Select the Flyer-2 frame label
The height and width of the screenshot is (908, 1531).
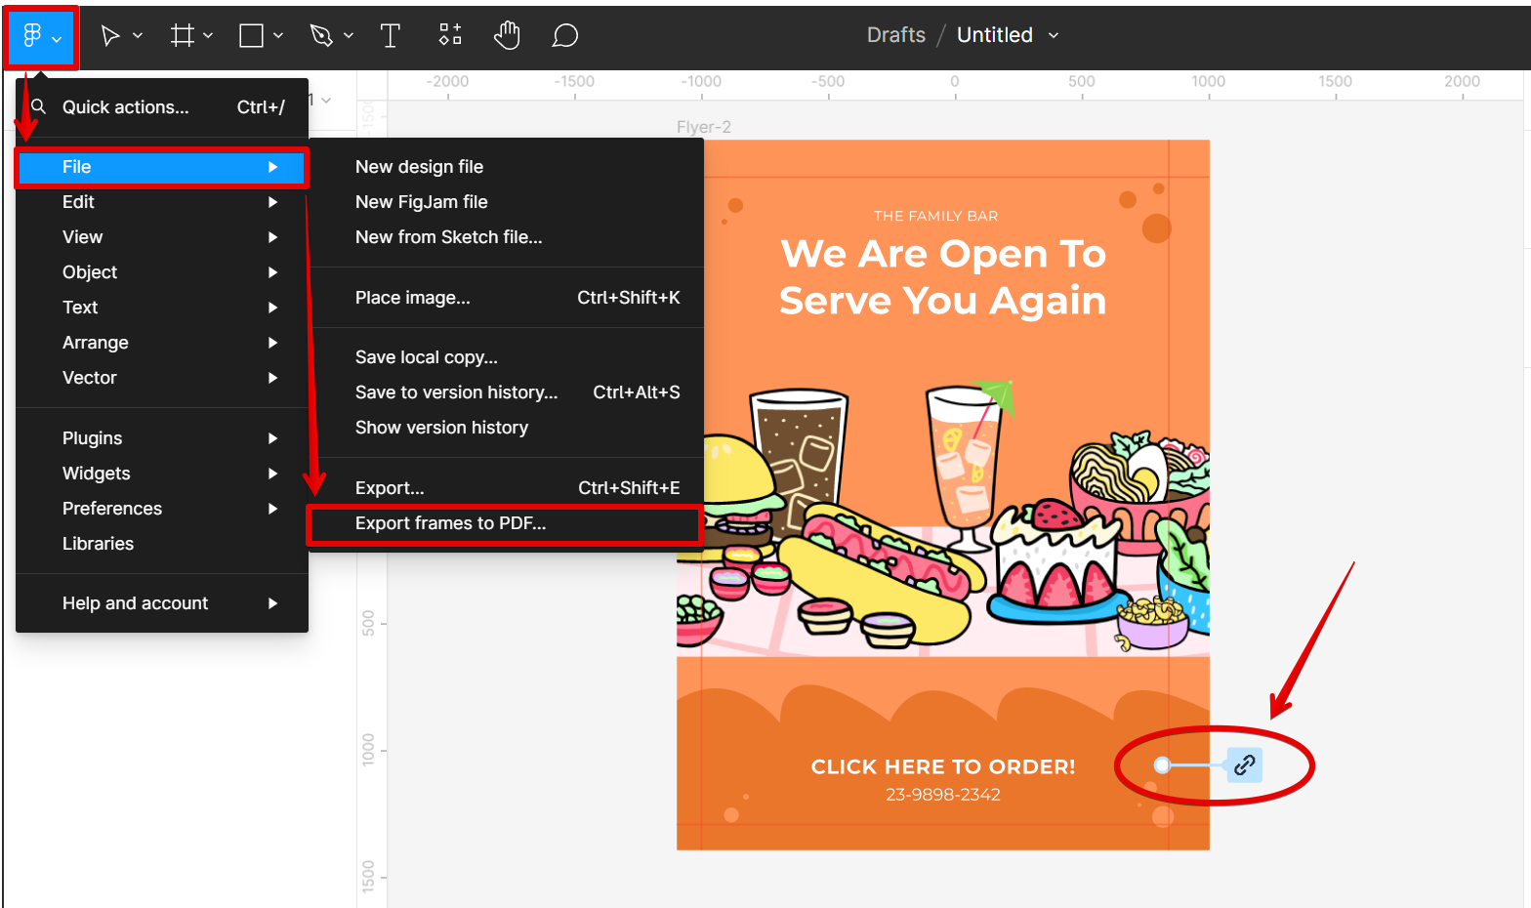(x=703, y=127)
